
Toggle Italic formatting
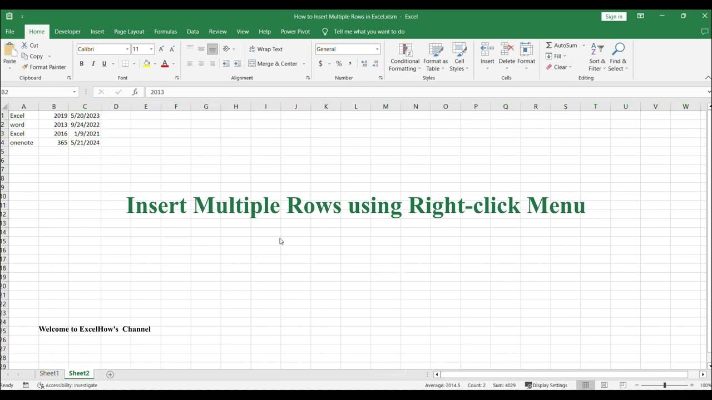93,64
